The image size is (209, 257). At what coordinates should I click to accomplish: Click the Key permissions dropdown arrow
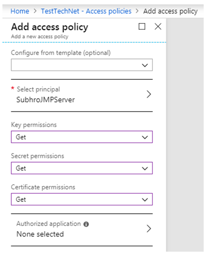point(145,137)
